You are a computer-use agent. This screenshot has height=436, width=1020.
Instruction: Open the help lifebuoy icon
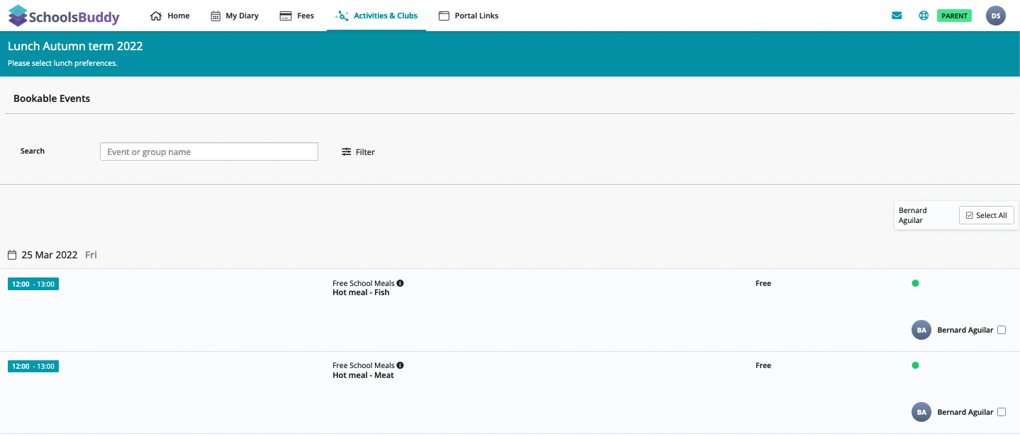click(924, 16)
